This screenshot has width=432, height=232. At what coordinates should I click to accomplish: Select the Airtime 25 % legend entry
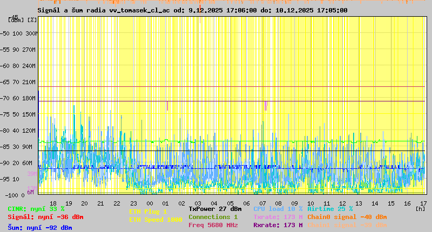click(x=330, y=209)
